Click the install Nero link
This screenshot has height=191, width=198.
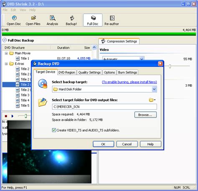point(129,82)
